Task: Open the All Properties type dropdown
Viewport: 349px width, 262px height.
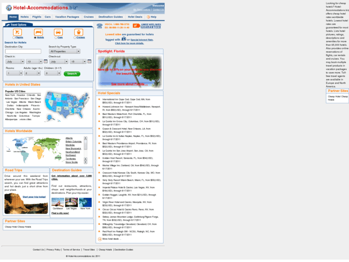Action: point(64,51)
